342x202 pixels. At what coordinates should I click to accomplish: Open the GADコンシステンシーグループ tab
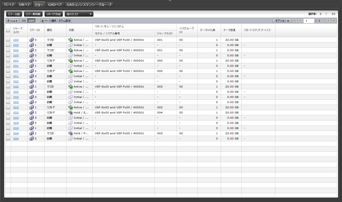[89, 4]
